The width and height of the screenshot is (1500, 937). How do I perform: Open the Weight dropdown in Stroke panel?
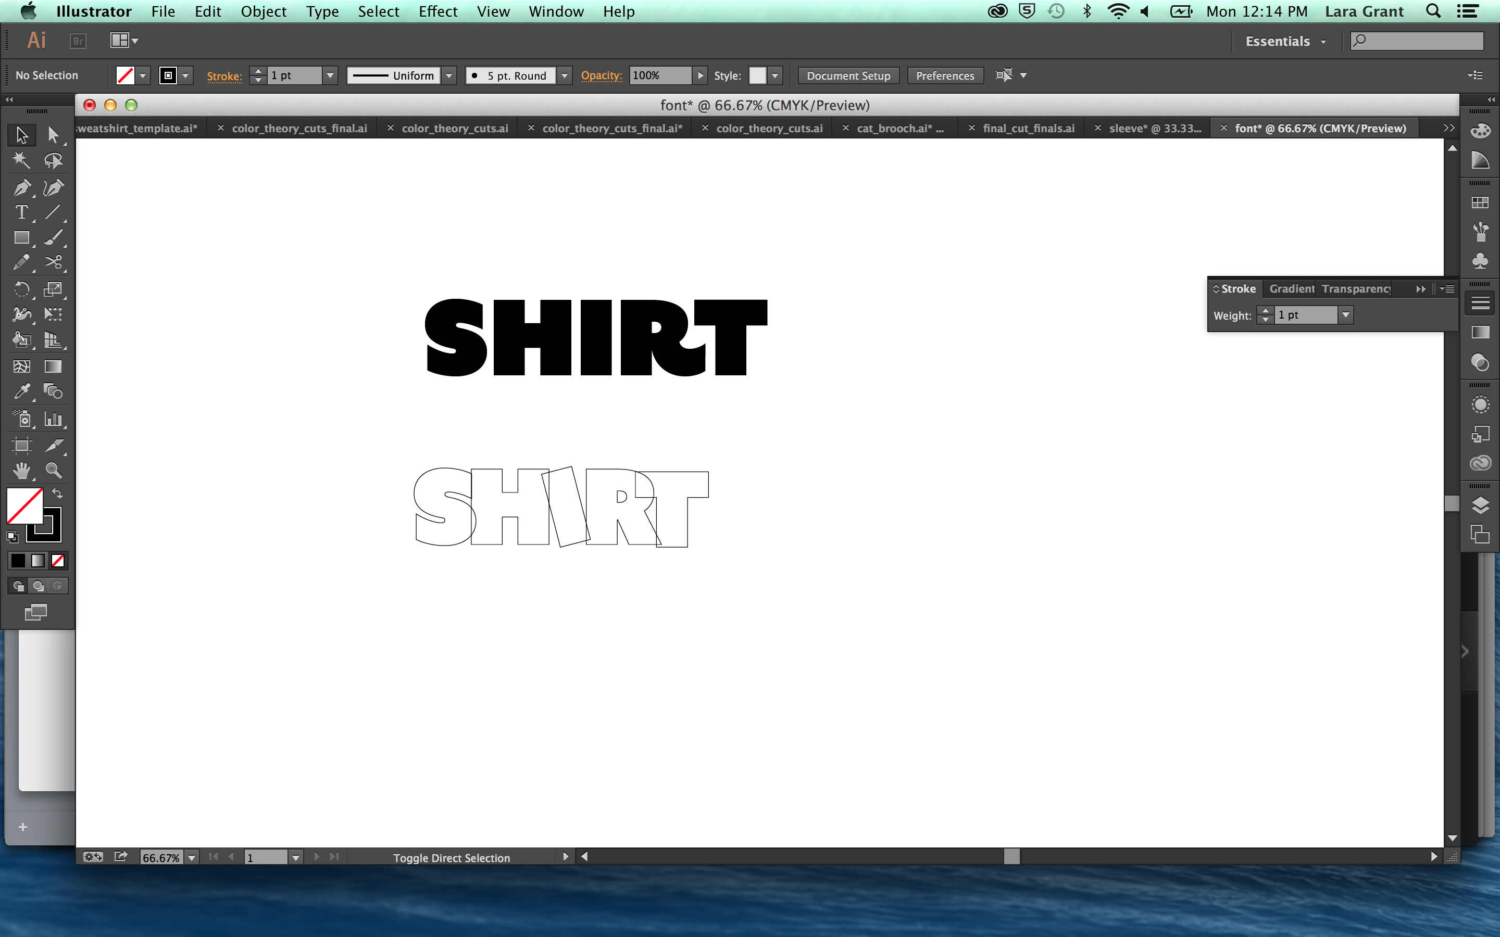click(x=1346, y=315)
